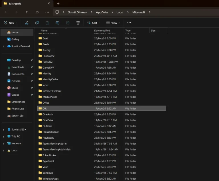This screenshot has height=181, width=219.
Task: Click the Delete trash bin icon
Action: 78,23
